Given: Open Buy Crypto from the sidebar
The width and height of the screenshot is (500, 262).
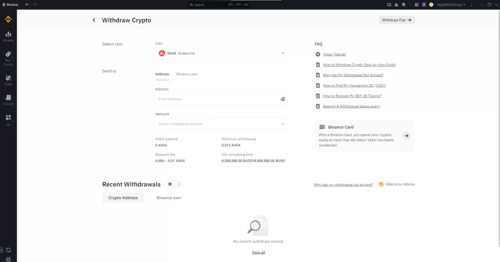Looking at the screenshot, I should coord(8,58).
